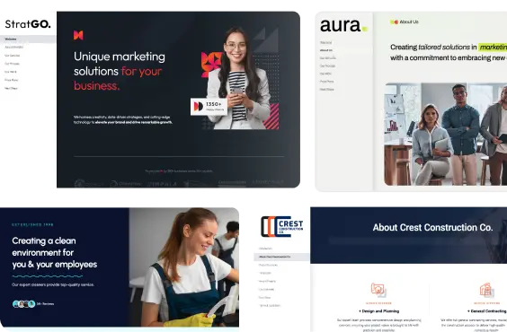Viewport: 507px width, 332px height.
Task: Open the aura team photo
Action: [x=446, y=135]
